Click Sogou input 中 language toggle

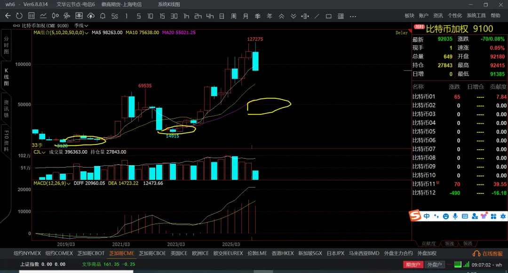point(427,216)
